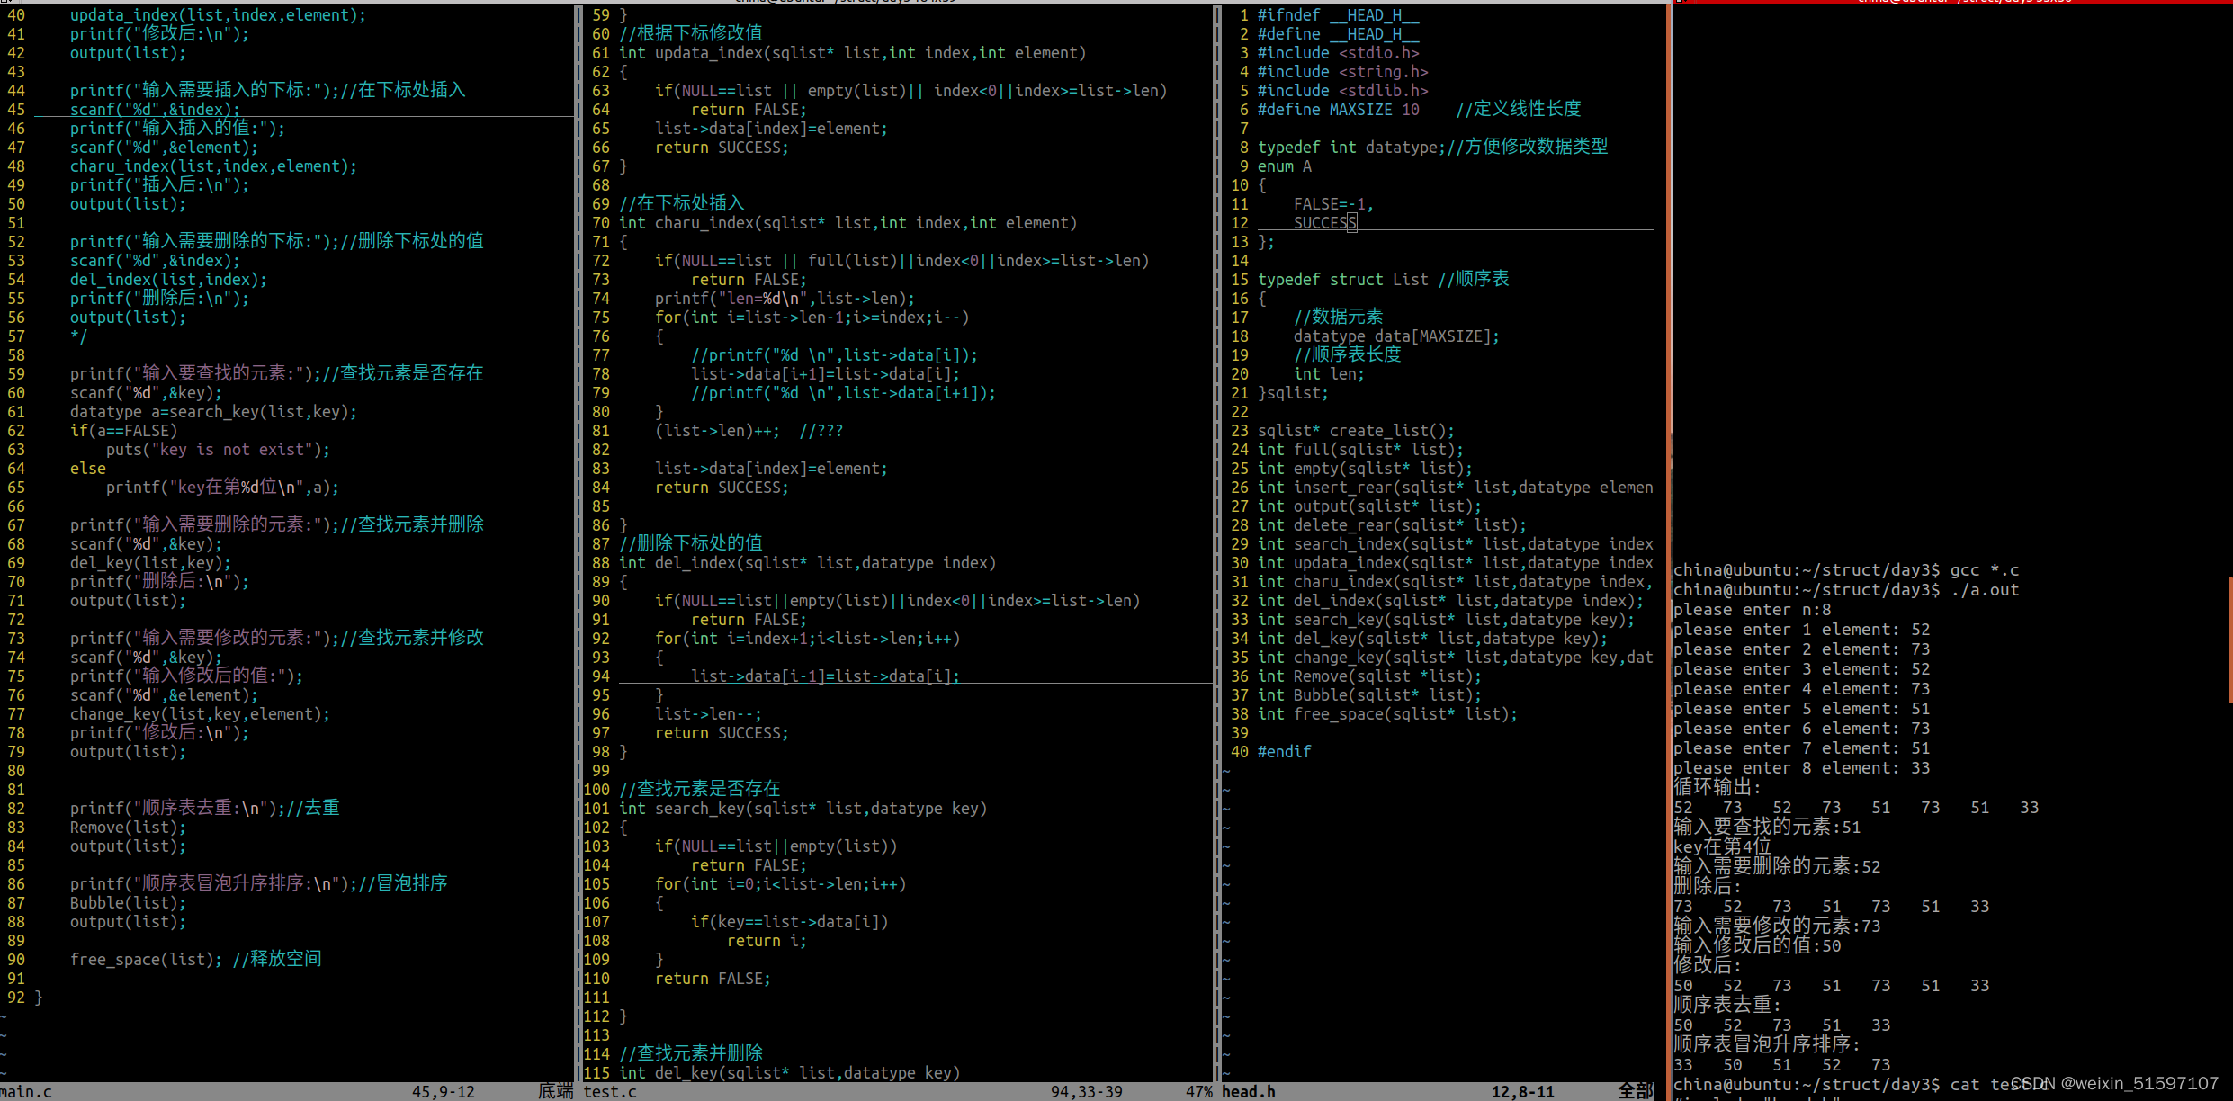Click the 47% scroll indicator for test.c
This screenshot has height=1101, width=2233.
pos(1199,1091)
